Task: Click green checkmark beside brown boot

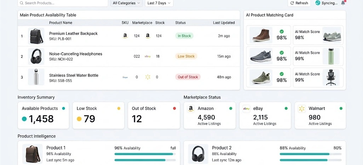Action: pos(282,32)
